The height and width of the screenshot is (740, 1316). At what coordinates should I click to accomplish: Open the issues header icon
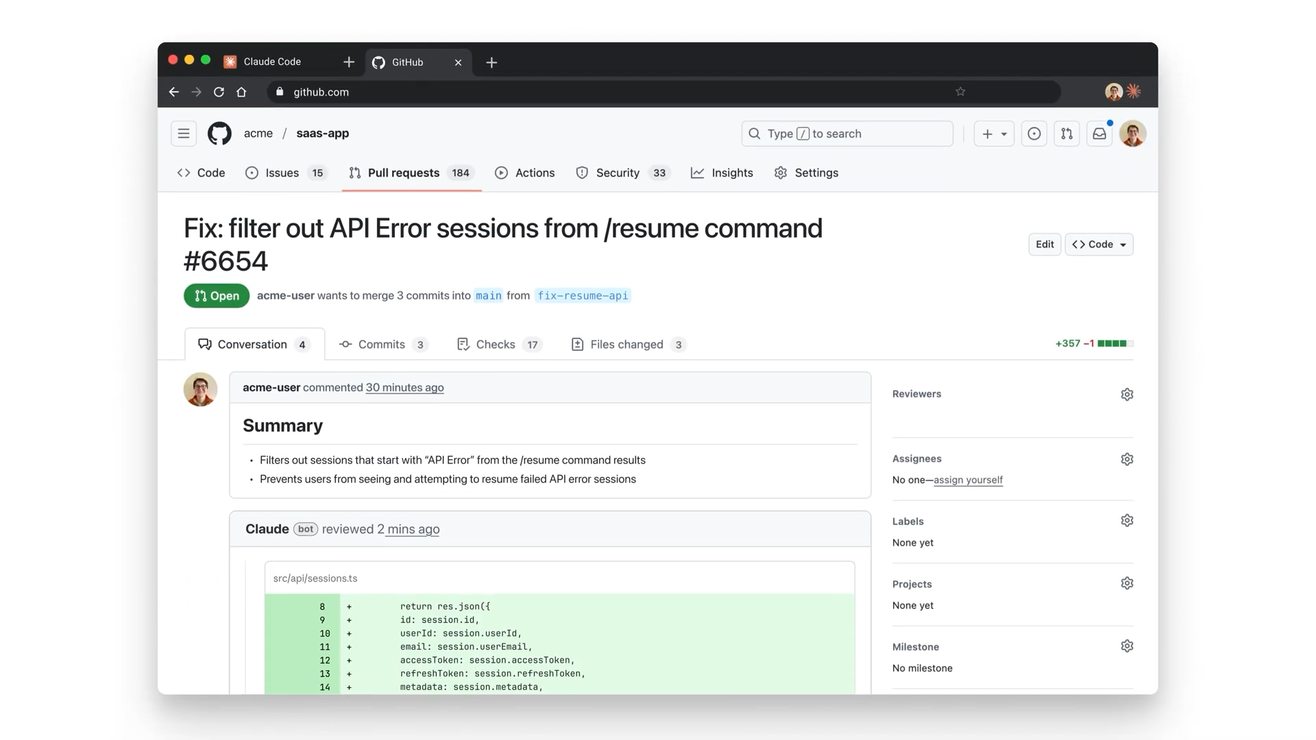click(1034, 134)
